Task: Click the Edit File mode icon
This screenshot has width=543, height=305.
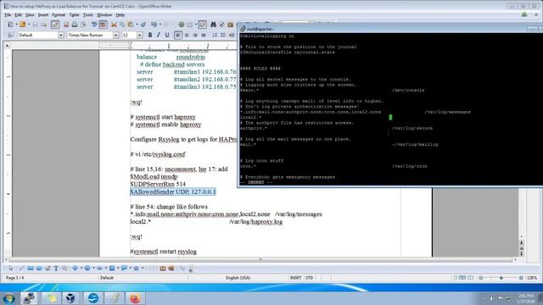Action: pos(55,25)
